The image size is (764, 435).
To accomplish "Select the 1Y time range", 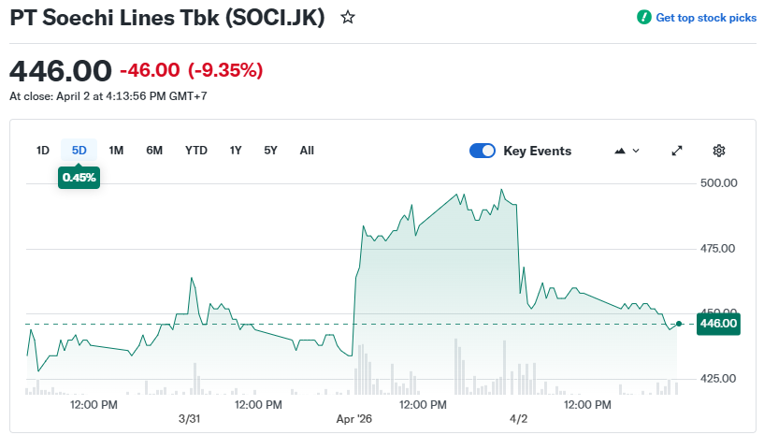I will coord(236,151).
